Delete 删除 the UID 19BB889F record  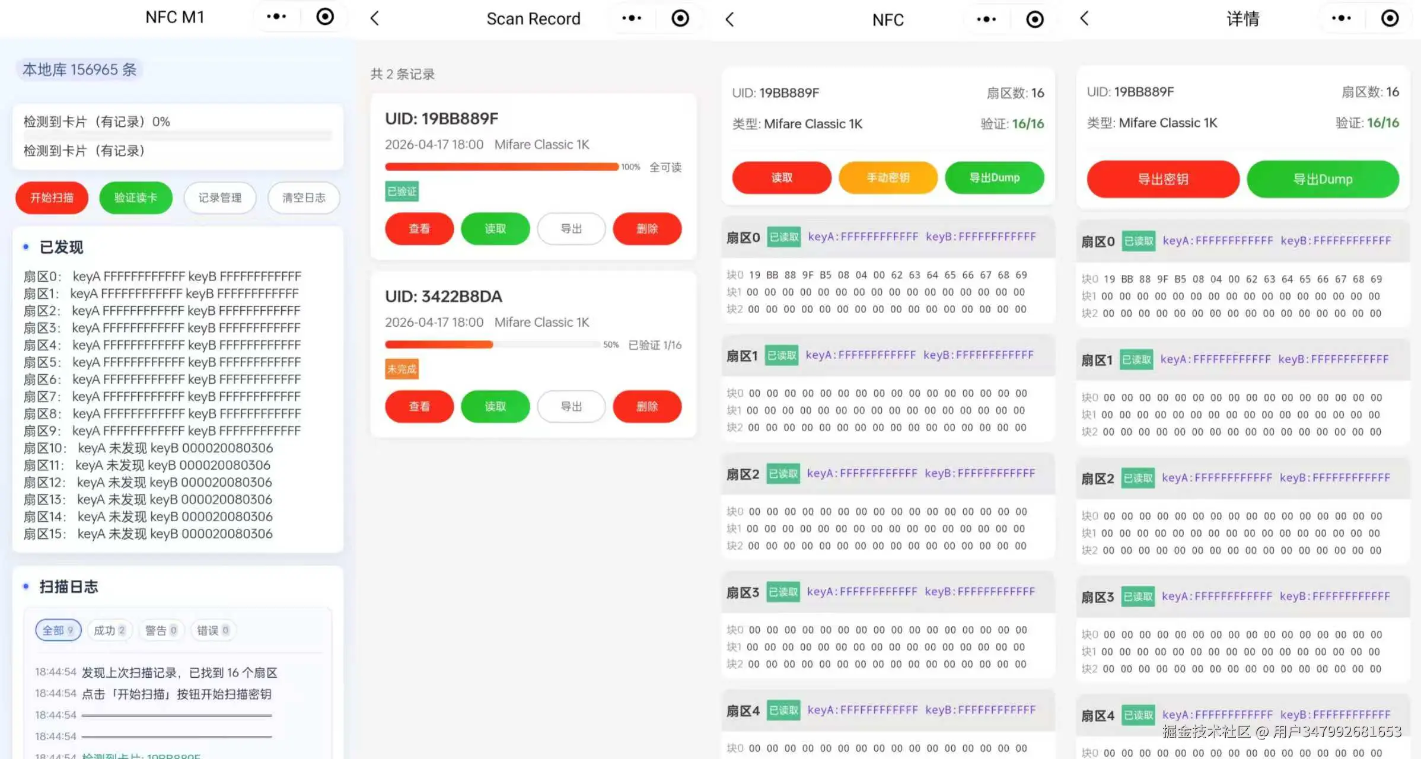point(647,229)
